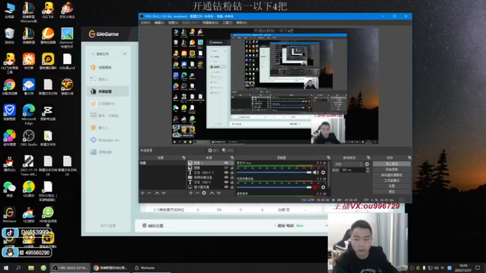Float the scene transitions dock panel icon

pyautogui.click(x=369, y=158)
